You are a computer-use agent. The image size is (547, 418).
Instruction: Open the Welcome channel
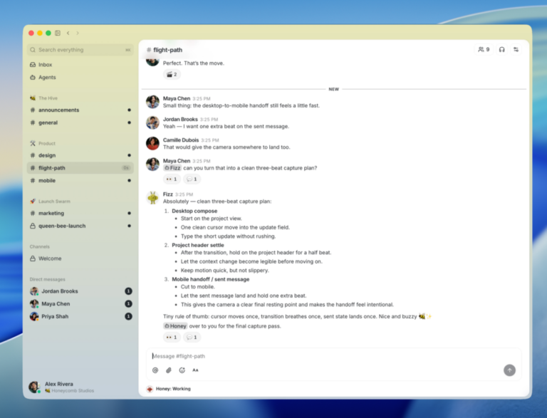(80, 258)
